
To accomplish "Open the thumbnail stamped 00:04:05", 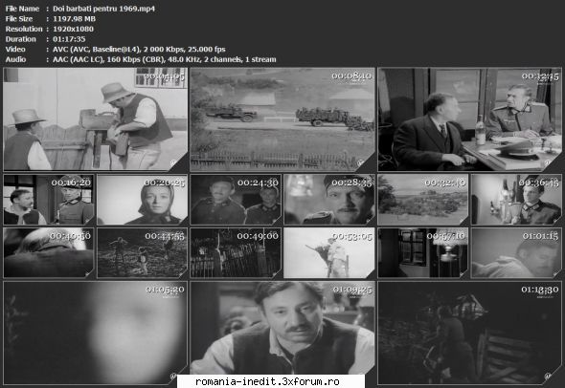I will point(96,119).
